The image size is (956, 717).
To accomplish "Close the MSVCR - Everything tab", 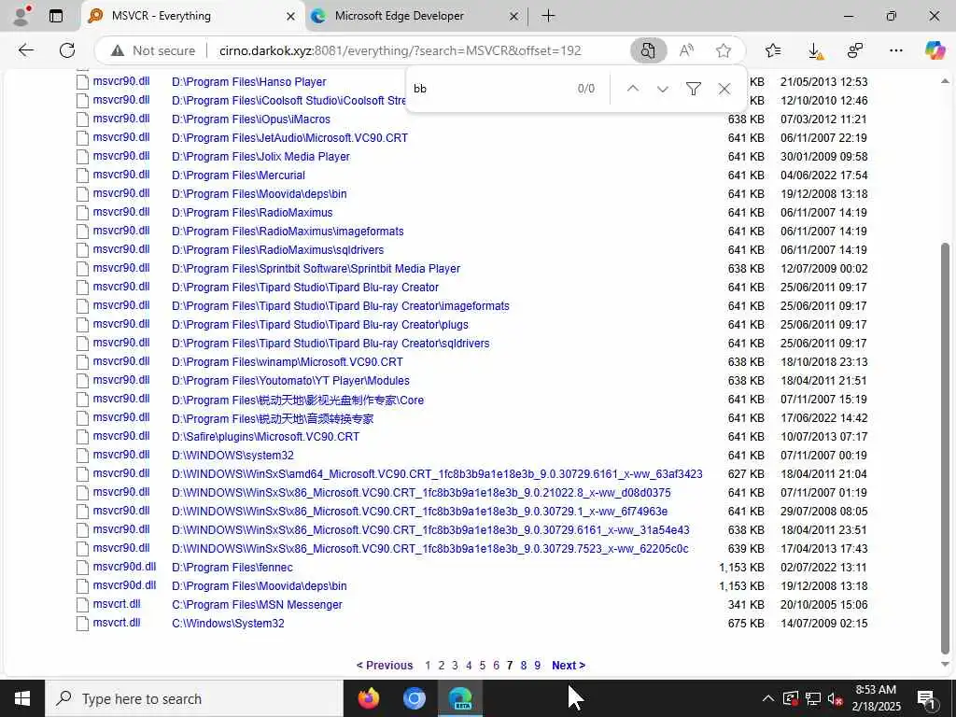I will pyautogui.click(x=291, y=17).
